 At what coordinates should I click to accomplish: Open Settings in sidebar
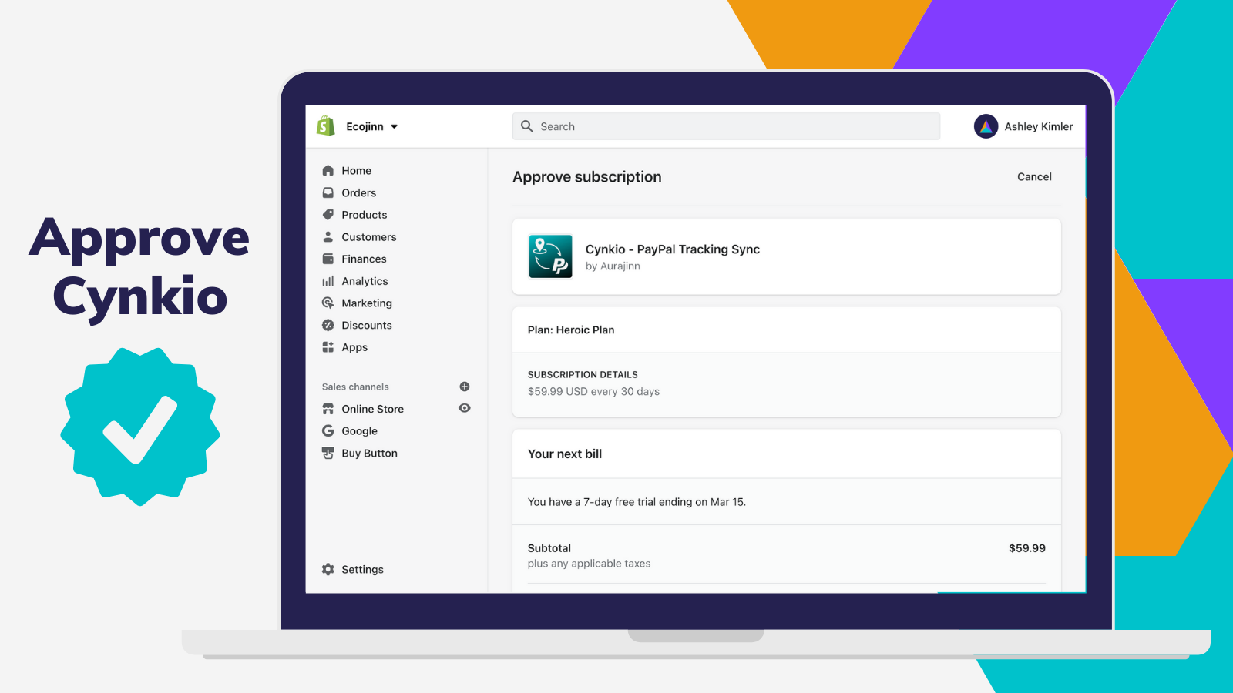pos(363,570)
